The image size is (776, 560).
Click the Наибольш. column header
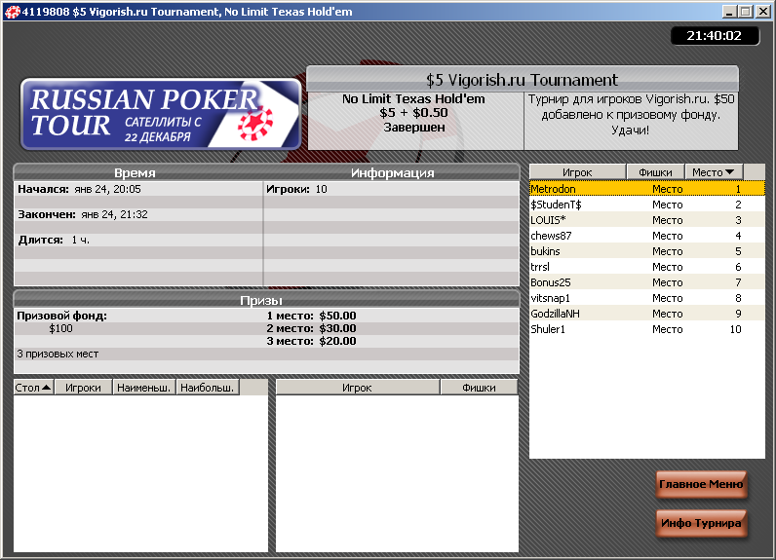pos(208,388)
